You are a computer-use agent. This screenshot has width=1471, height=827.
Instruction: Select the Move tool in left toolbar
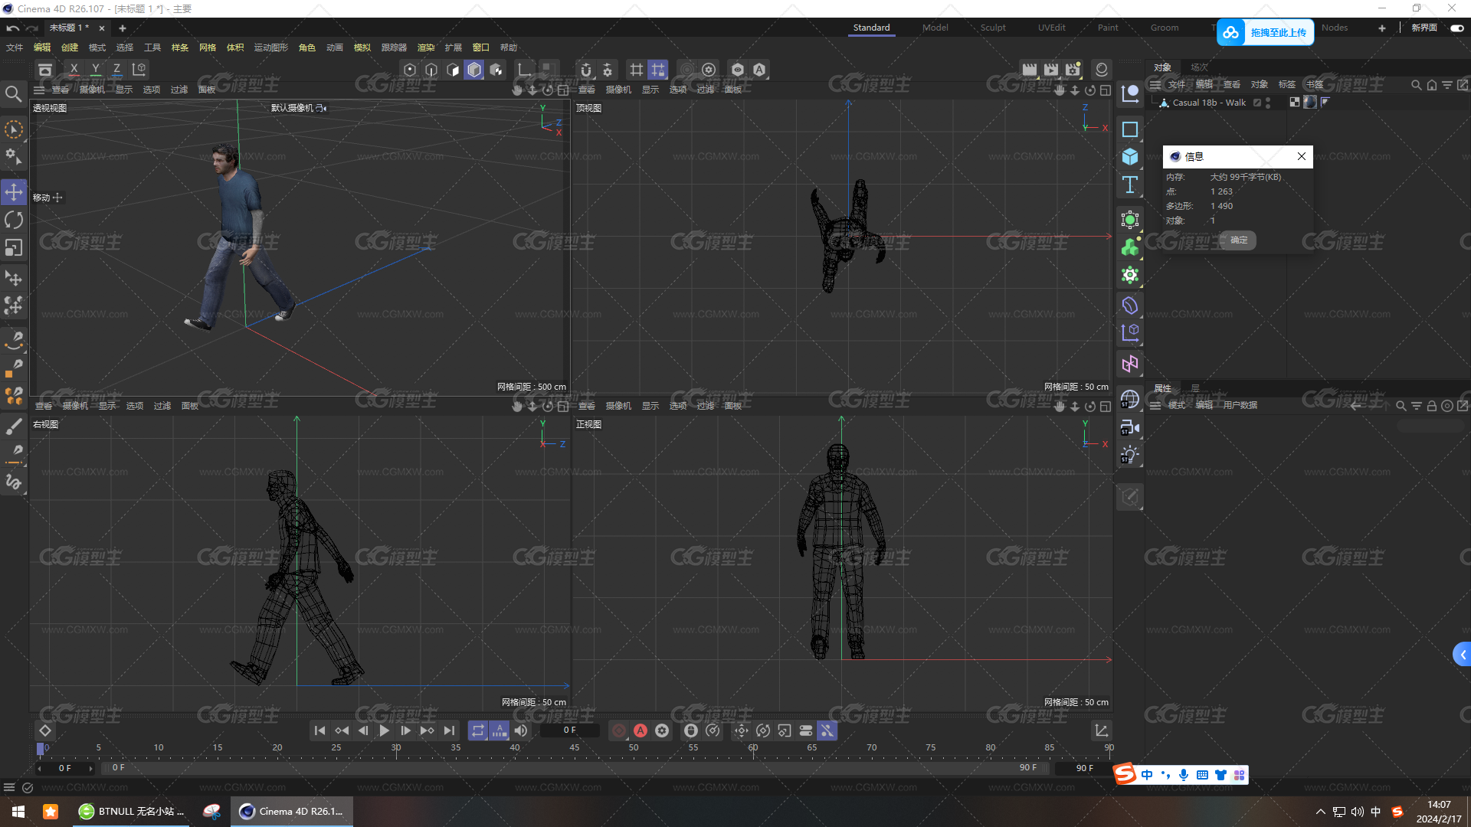point(14,191)
